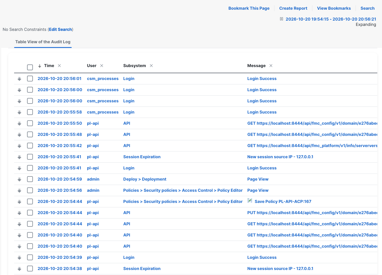Toggle the select-all checkbox in the table header
The image size is (382, 275).
pos(30,67)
